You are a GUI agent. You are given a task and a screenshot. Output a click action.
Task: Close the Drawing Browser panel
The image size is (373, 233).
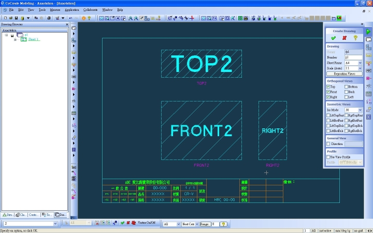(x=67, y=24)
